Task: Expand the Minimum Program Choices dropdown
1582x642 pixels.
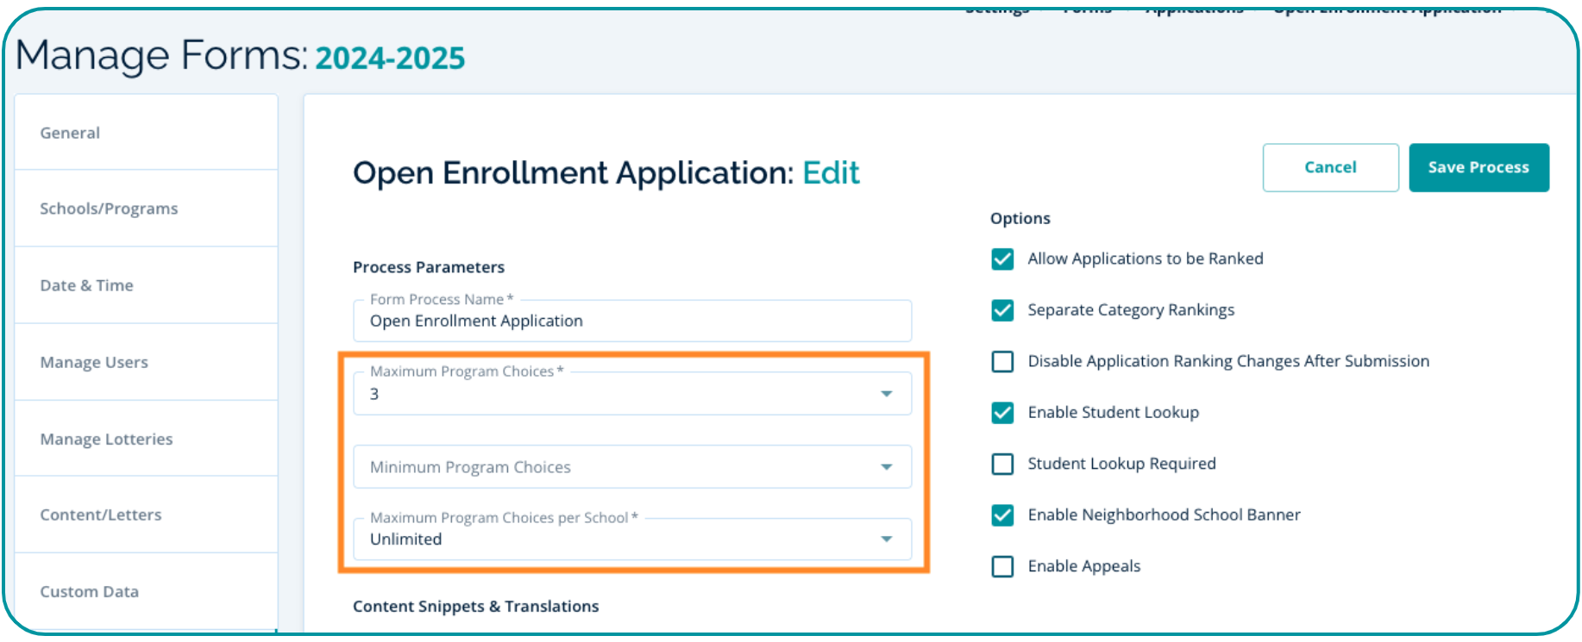Action: click(x=631, y=466)
